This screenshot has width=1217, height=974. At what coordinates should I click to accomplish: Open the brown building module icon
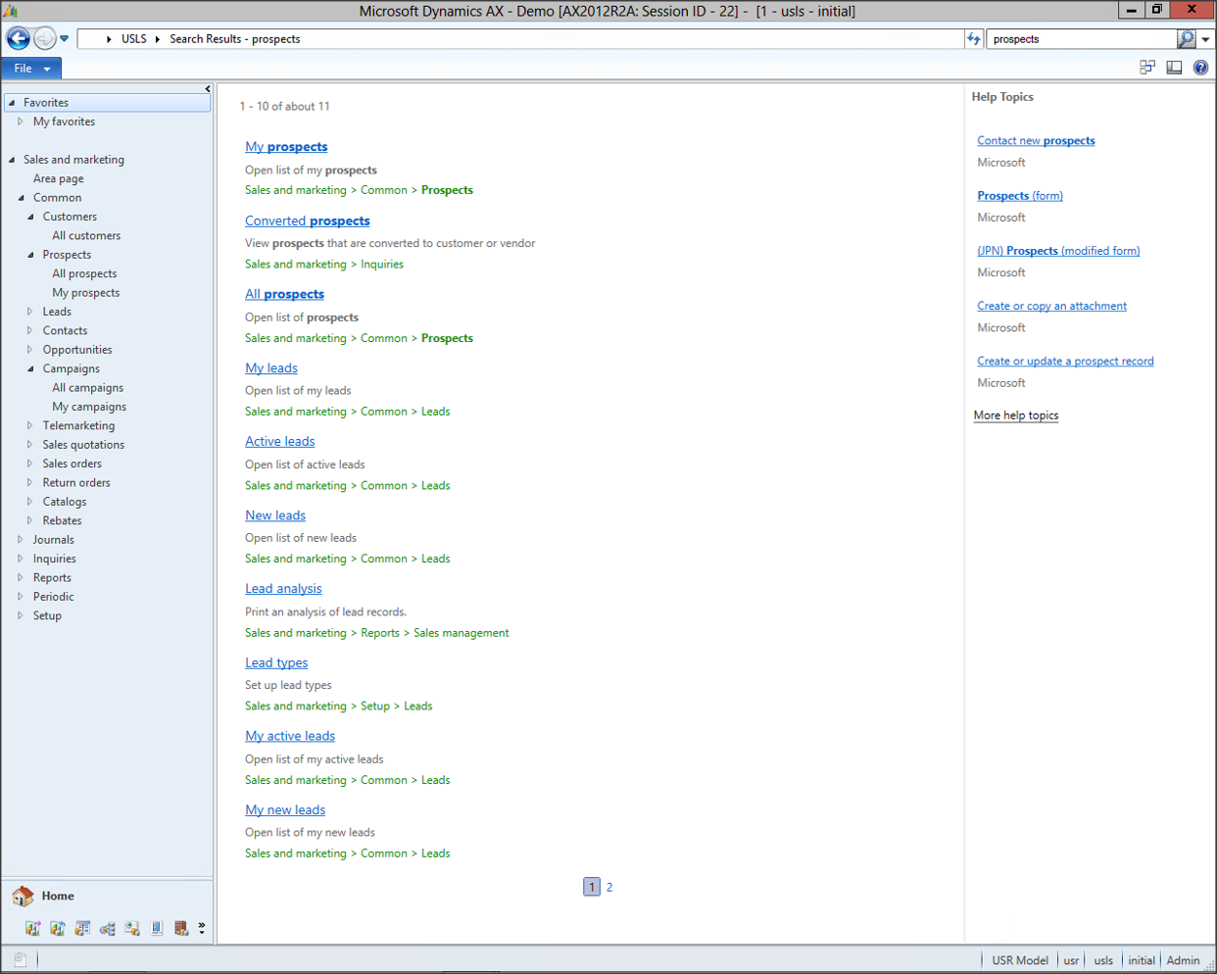pyautogui.click(x=181, y=928)
